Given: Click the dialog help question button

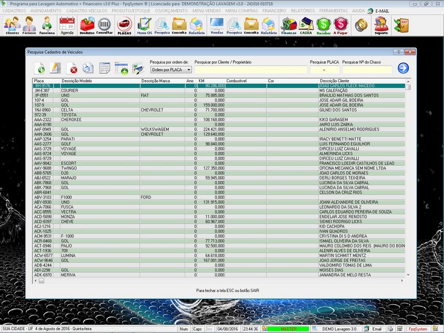Looking at the screenshot, I should [x=398, y=52].
